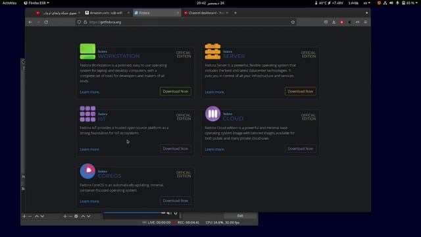Image resolution: width=421 pixels, height=237 pixels.
Task: Open Firefox ESR app menu dropdown
Action: [x=37, y=3]
